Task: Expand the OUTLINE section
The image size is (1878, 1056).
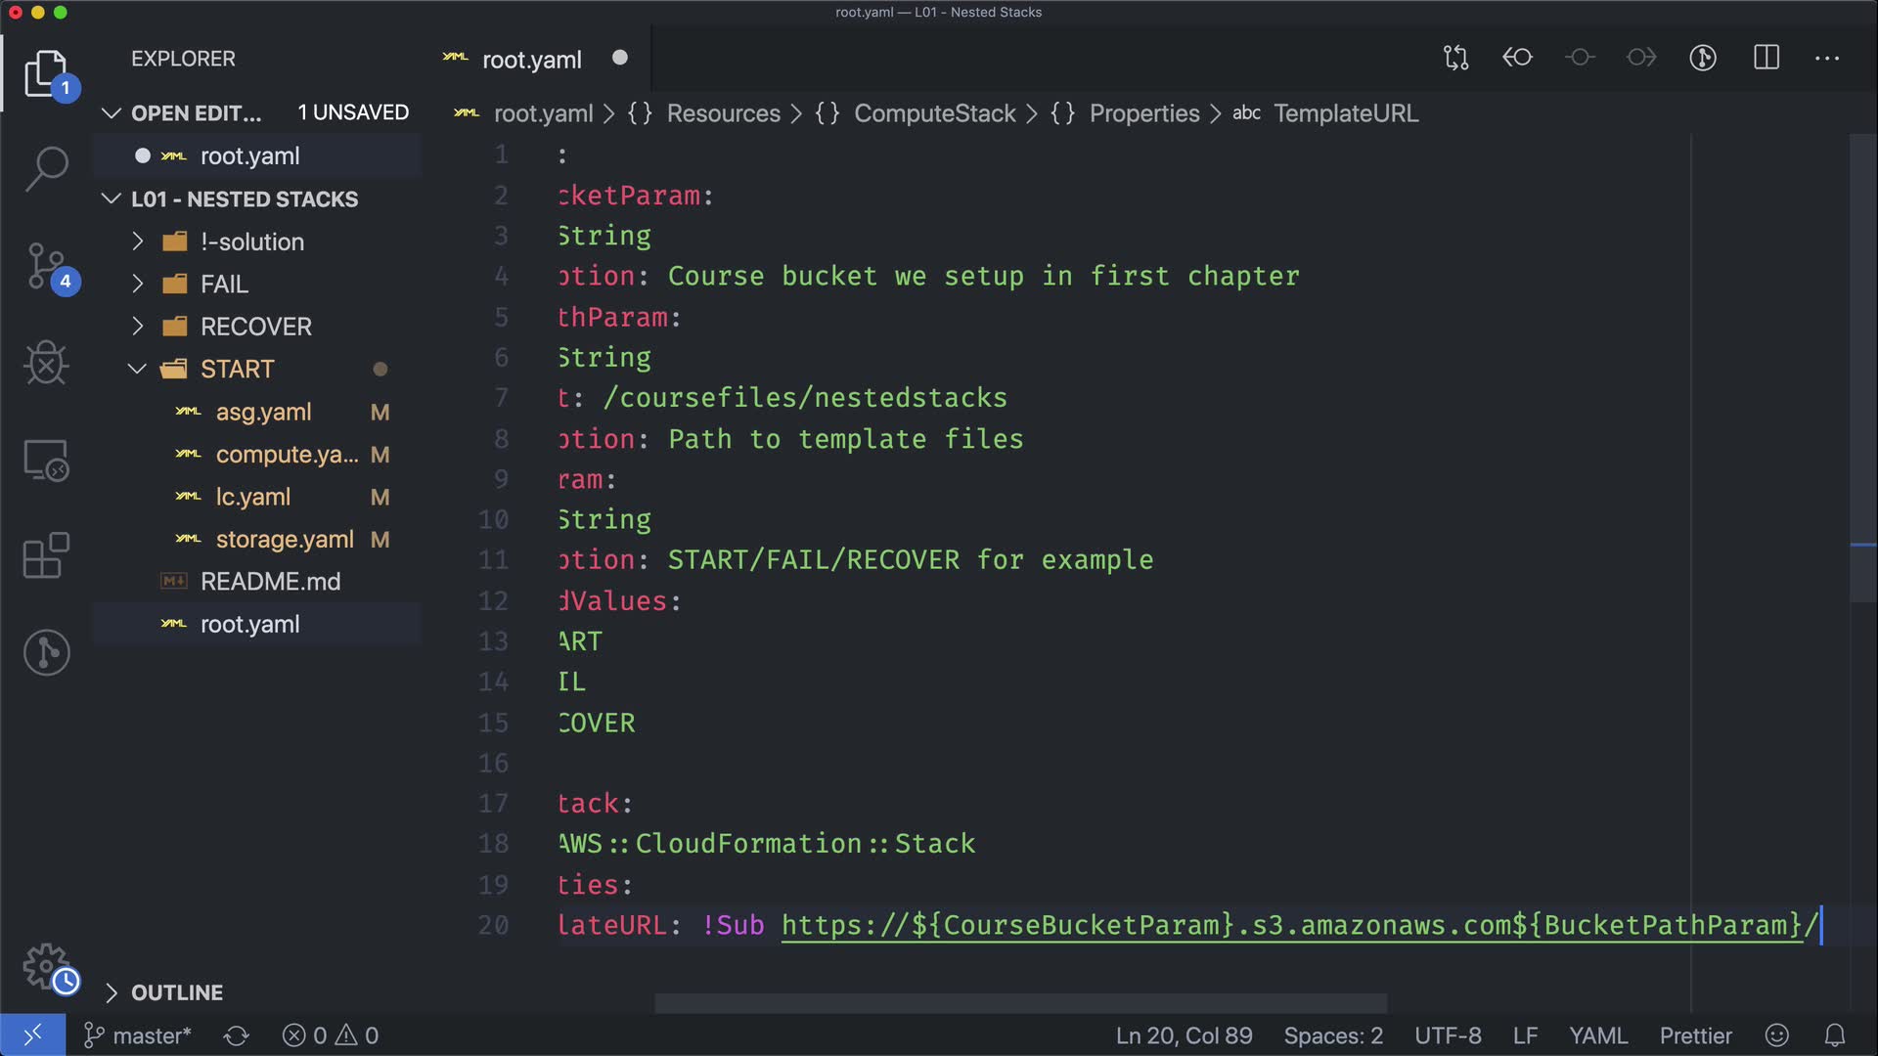Action: tap(176, 992)
